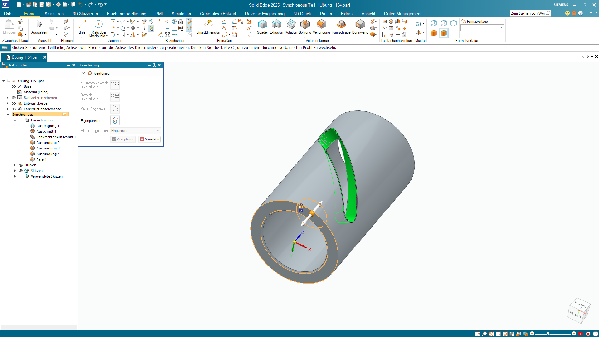Open the Reverse Engineering tab

tap(265, 14)
